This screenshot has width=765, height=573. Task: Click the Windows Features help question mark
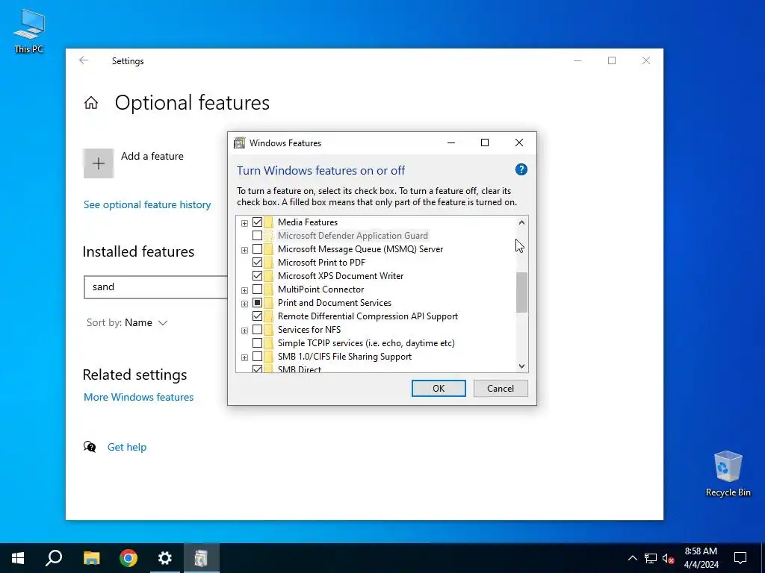[521, 169]
